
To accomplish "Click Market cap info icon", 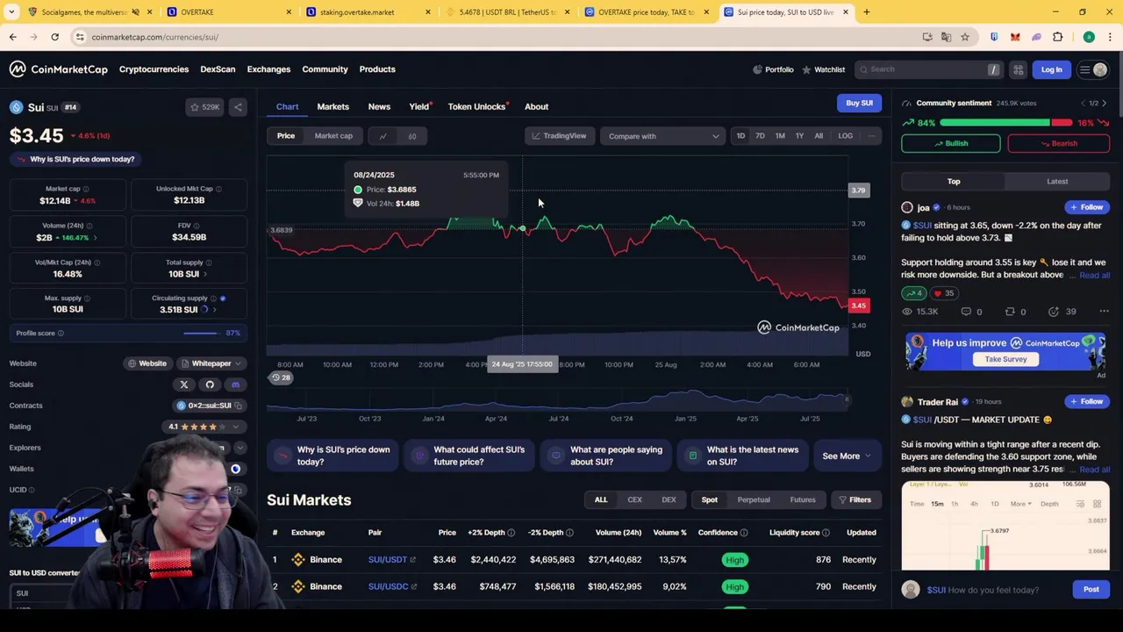I will point(85,189).
